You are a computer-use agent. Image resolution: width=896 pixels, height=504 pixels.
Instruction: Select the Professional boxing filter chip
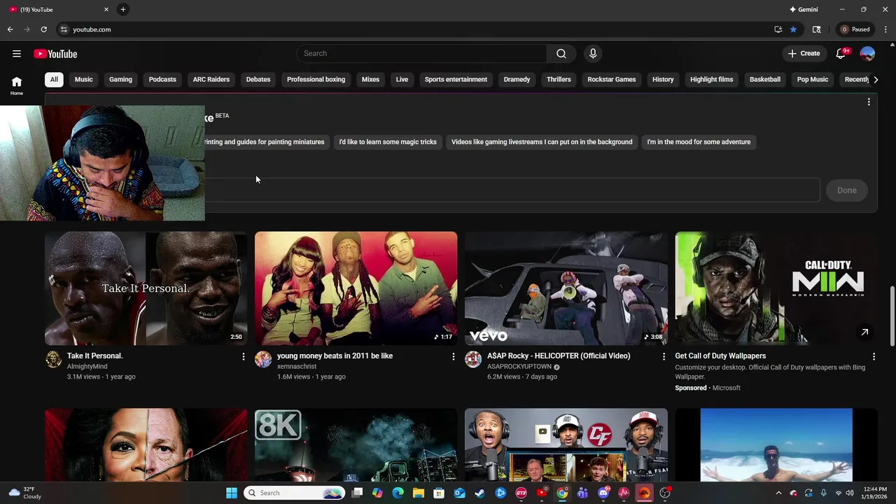click(316, 79)
